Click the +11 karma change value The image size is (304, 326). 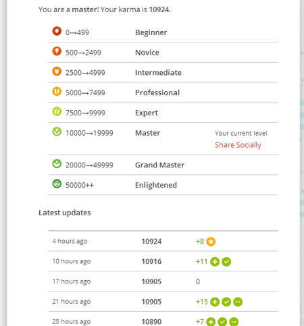pyautogui.click(x=201, y=262)
